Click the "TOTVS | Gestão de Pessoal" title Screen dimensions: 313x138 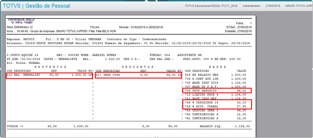point(37,6)
